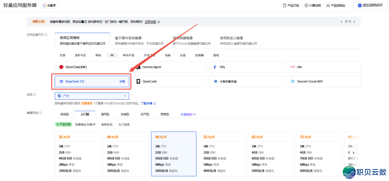Open the 广州 region dropdown
Viewport: 389px width, 181px height.
(92, 96)
